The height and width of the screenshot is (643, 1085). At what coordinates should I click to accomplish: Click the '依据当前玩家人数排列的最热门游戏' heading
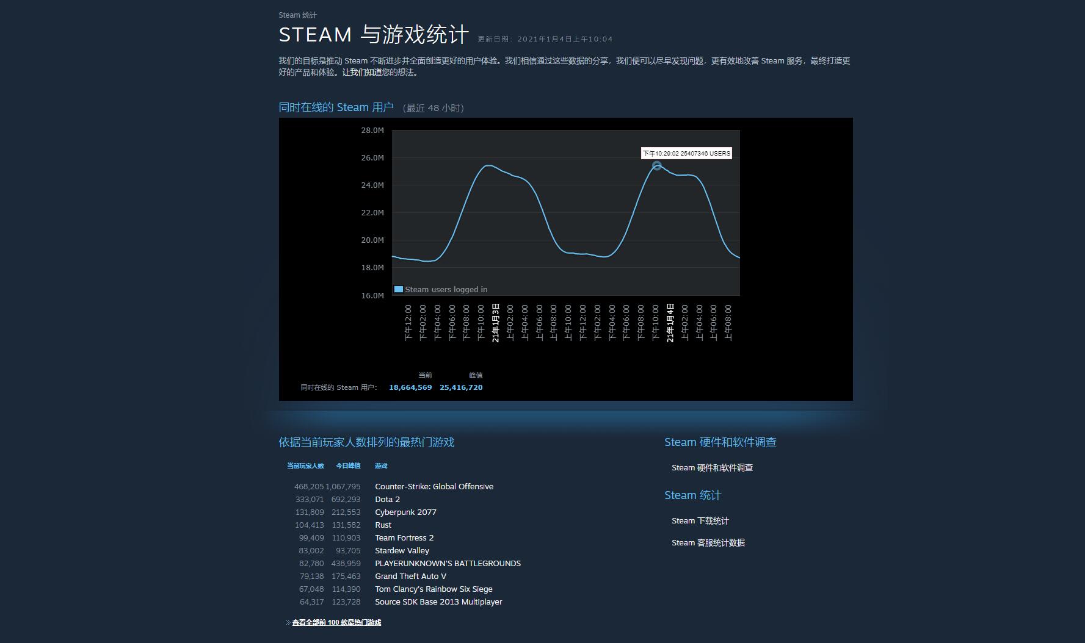tap(366, 442)
